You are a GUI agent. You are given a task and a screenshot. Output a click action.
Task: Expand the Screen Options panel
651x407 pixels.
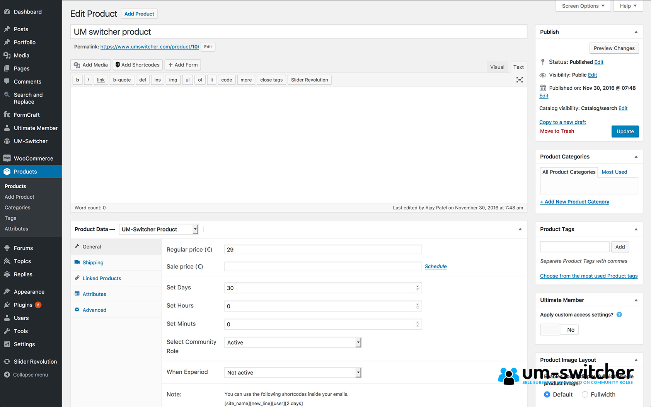click(583, 6)
